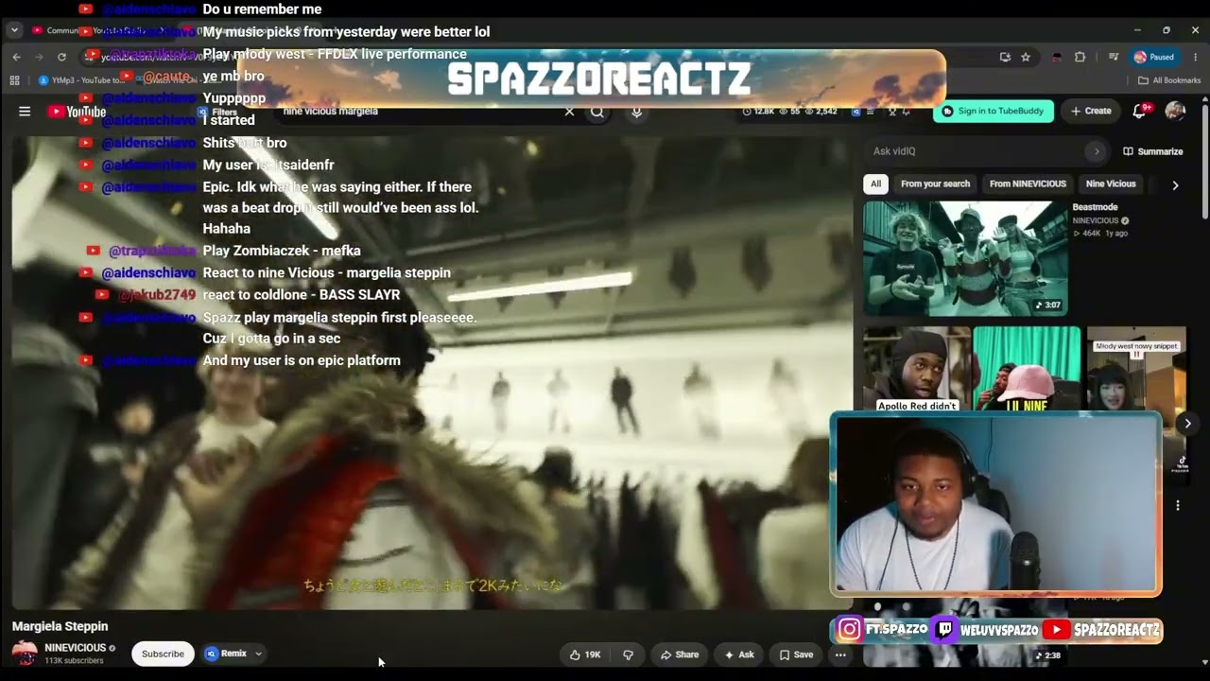This screenshot has height=681, width=1210.
Task: Select the 'From your search' chip
Action: 936,183
